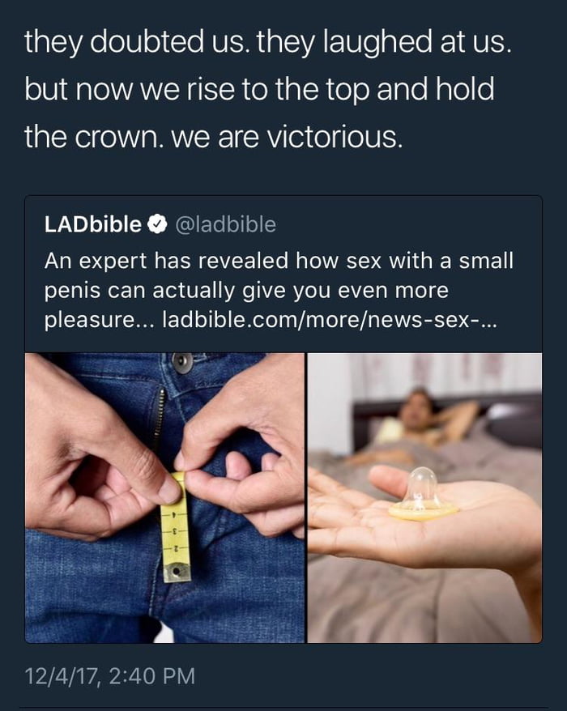Click the 2:40 PM time text
Image resolution: width=567 pixels, height=711 pixels.
[x=152, y=675]
